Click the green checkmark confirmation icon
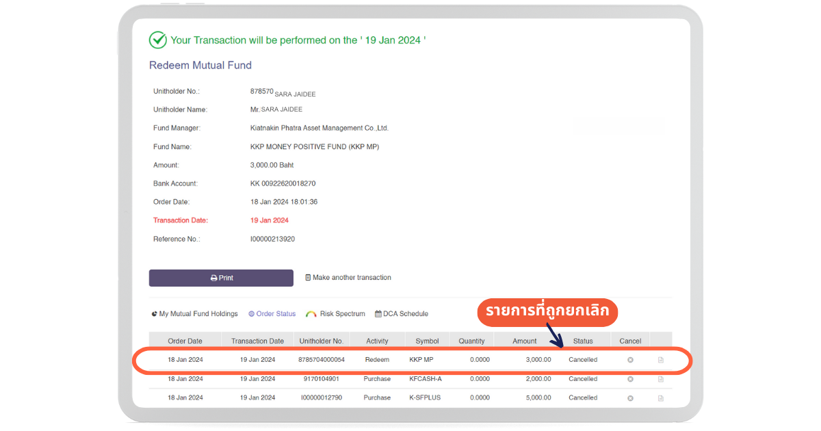Viewport: 821px width, 431px height. tap(158, 40)
